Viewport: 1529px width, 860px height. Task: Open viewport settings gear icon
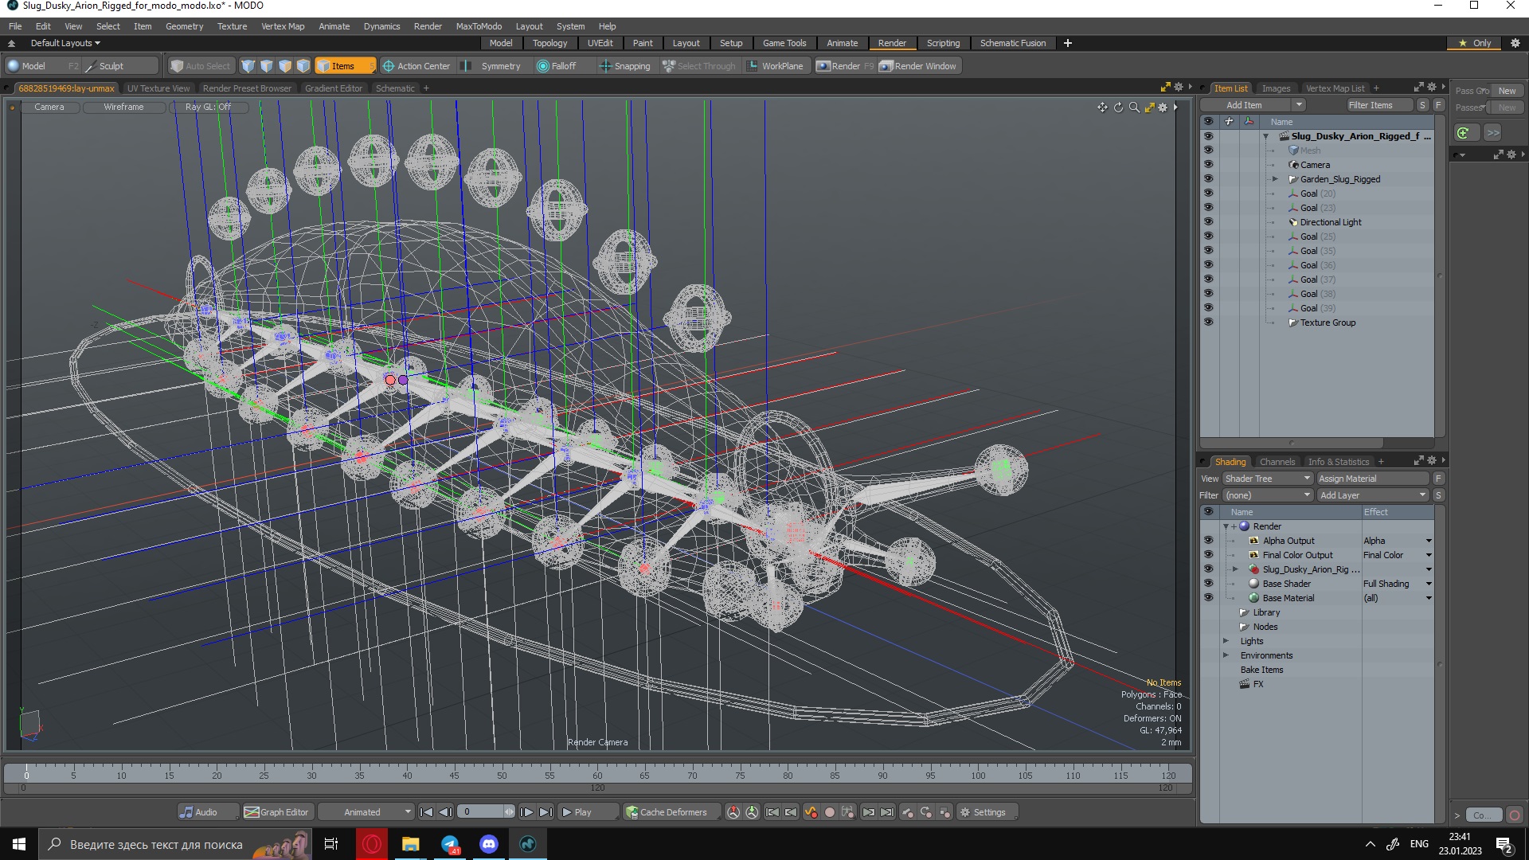(1163, 107)
